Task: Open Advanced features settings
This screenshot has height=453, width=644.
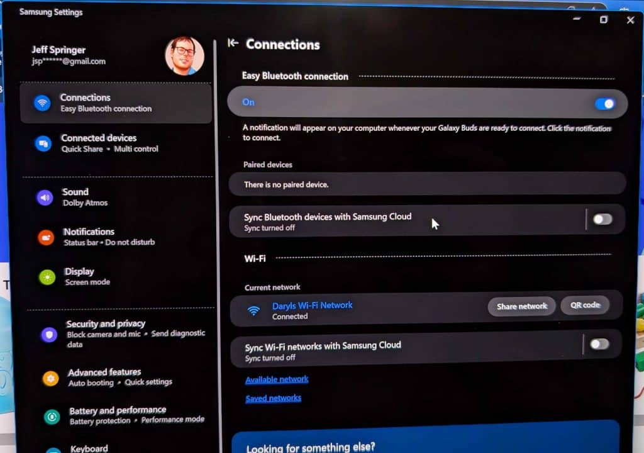Action: pos(123,377)
